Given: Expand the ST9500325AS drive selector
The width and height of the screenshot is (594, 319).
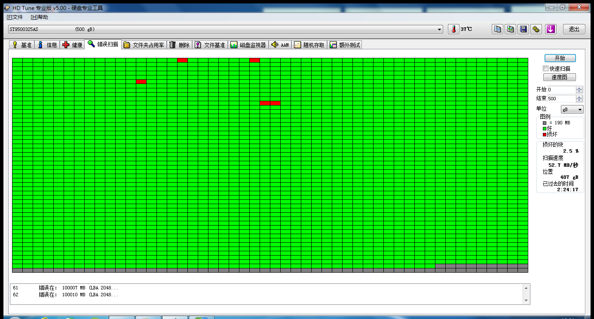Looking at the screenshot, I should [x=440, y=29].
